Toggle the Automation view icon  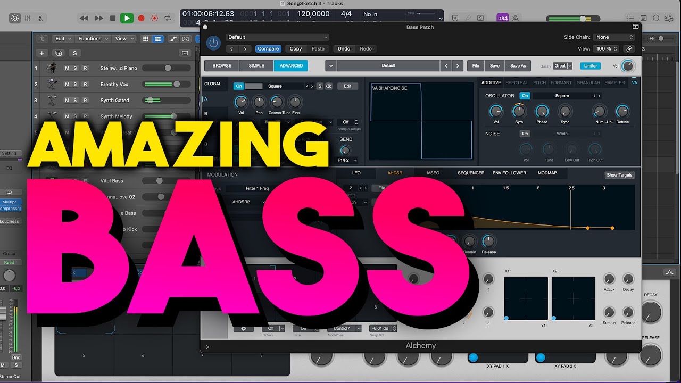173,39
